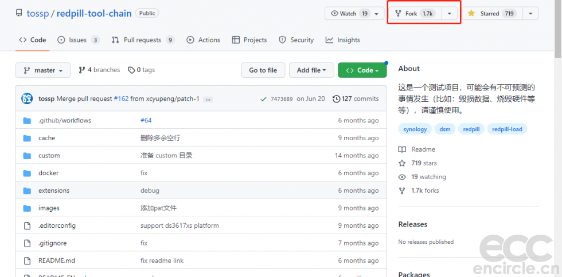This screenshot has height=277, width=562.
Task: Click the repository book icon beside tossp
Action: [18, 14]
